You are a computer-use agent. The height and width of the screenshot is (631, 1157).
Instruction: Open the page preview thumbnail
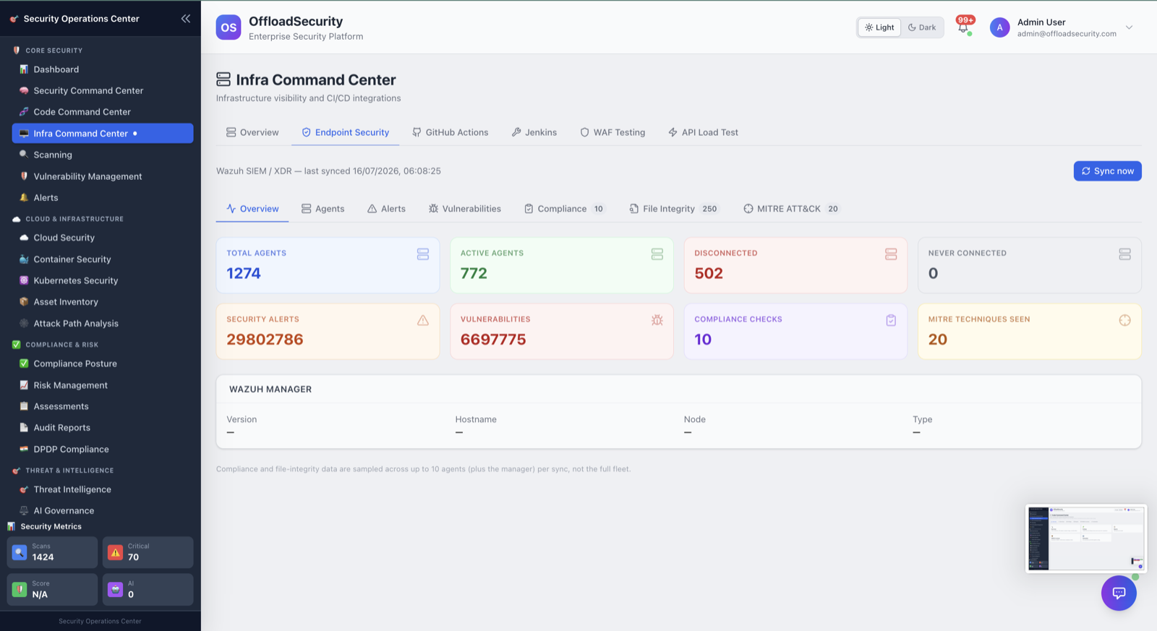1086,538
